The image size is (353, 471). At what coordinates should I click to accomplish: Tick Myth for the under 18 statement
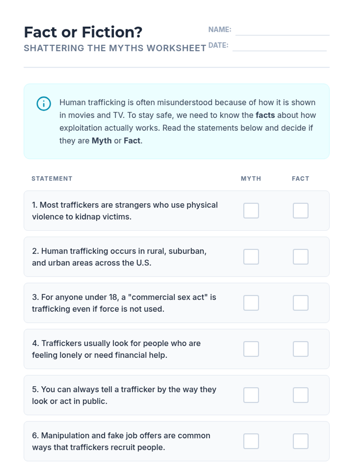[x=251, y=303]
